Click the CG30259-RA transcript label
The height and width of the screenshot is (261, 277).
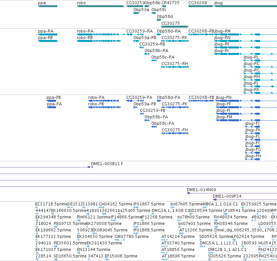pos(140,31)
